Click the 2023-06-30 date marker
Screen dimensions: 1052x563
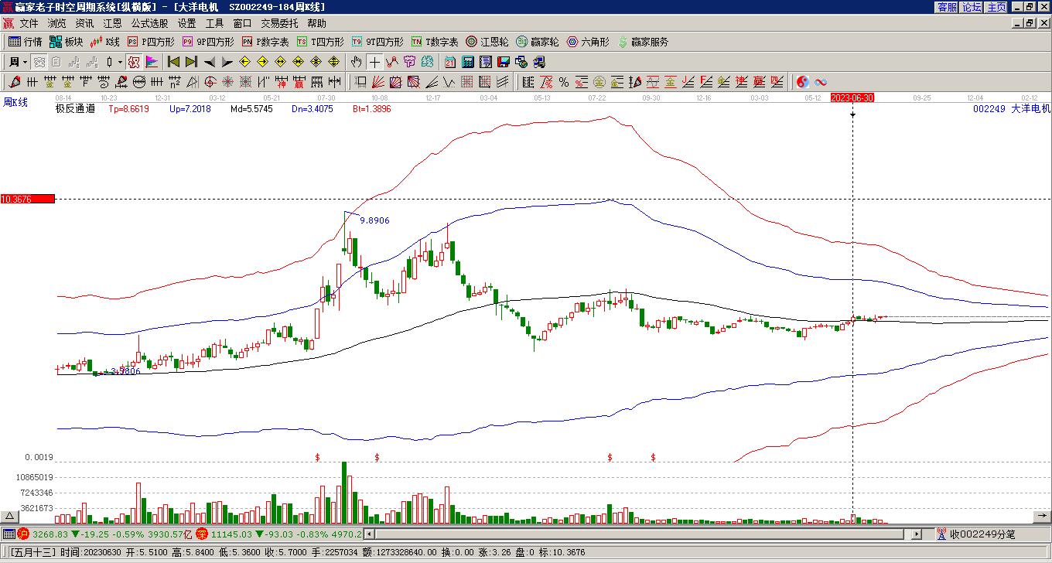pyautogui.click(x=852, y=97)
